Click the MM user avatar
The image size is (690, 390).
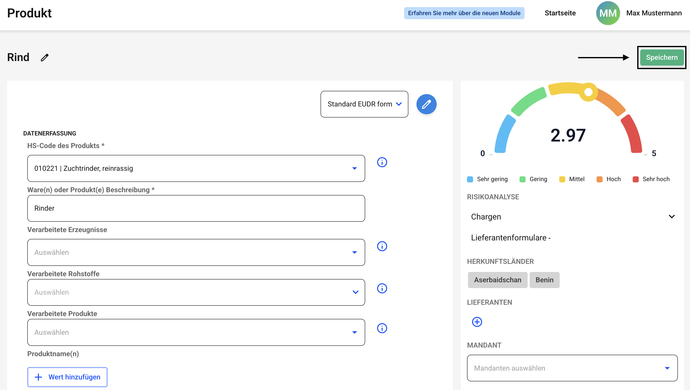click(x=608, y=13)
